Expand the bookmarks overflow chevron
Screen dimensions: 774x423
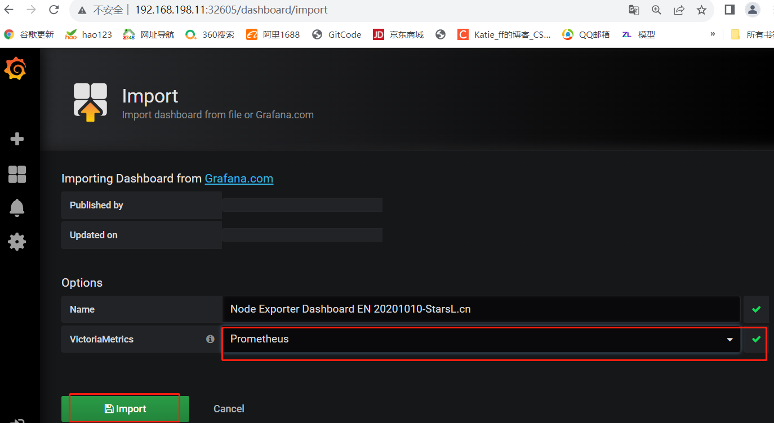pos(713,34)
